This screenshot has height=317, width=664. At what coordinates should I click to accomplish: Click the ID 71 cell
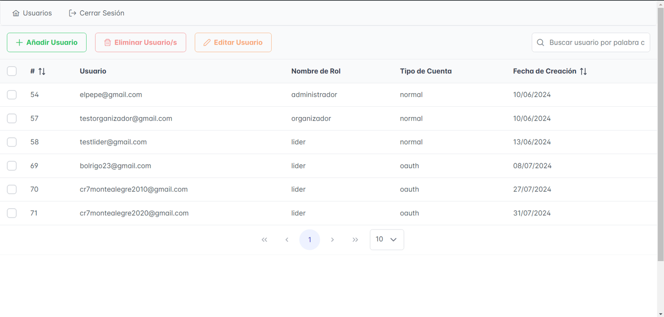click(x=34, y=213)
